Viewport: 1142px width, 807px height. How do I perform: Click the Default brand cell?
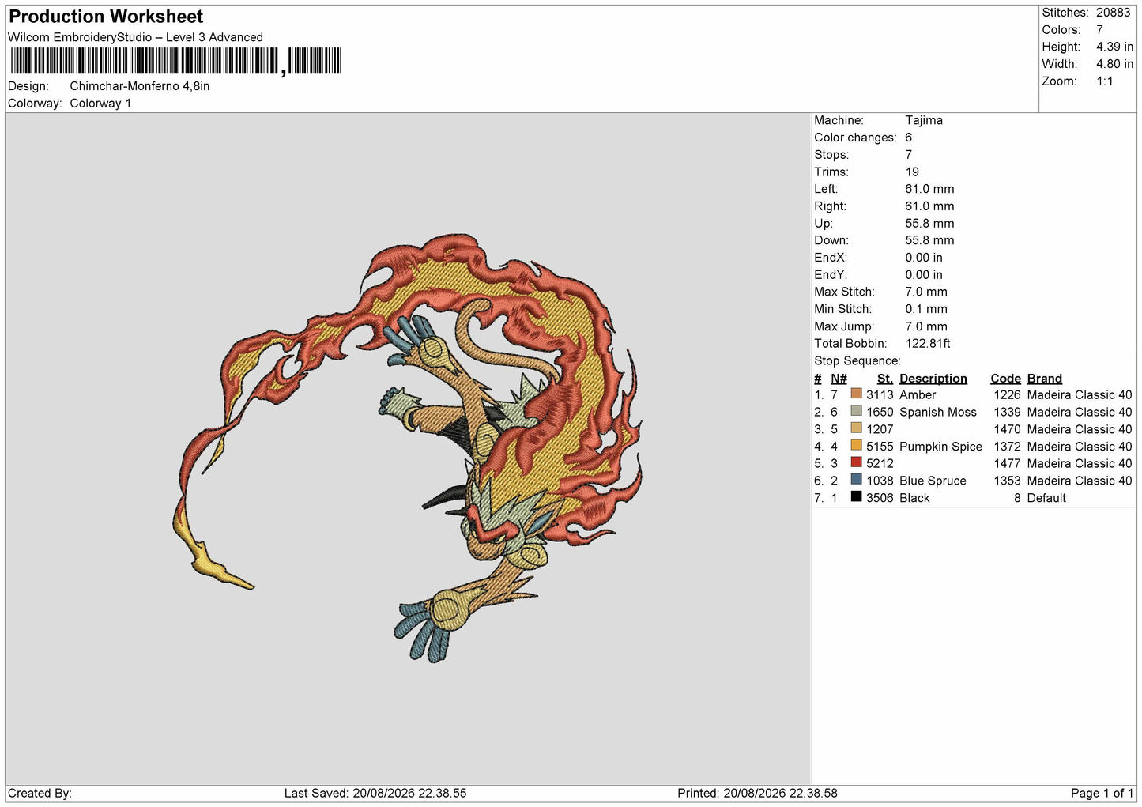(1046, 498)
